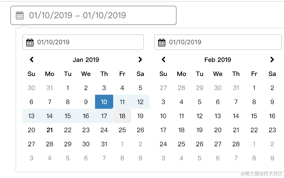Pick February 28 in the right calendar
284x178 pixels.
(x=236, y=144)
